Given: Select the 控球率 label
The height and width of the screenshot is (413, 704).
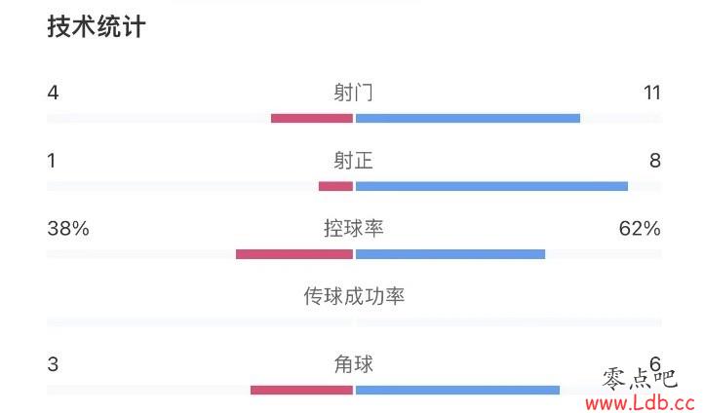Looking at the screenshot, I should 354,228.
